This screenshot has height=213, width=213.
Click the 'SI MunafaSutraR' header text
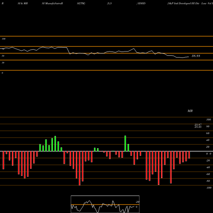[52, 3]
